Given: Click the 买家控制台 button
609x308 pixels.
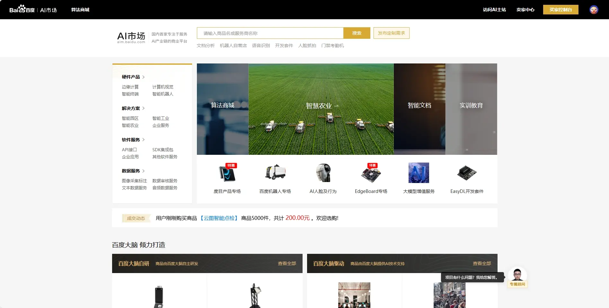Looking at the screenshot, I should [560, 9].
